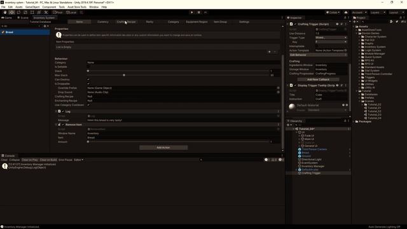Open the GameObject menu
The image size is (407, 229).
click(32, 7)
